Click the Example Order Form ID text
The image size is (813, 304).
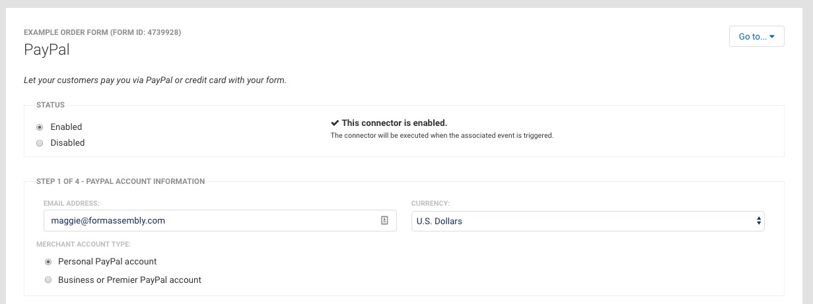click(102, 32)
